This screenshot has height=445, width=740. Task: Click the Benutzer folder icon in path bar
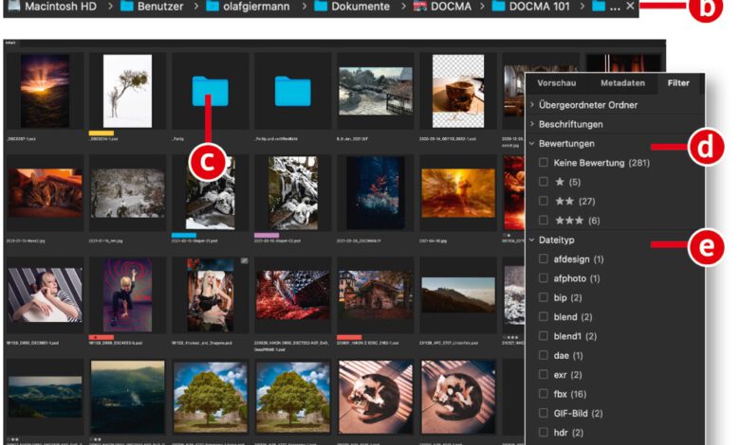[x=127, y=7]
